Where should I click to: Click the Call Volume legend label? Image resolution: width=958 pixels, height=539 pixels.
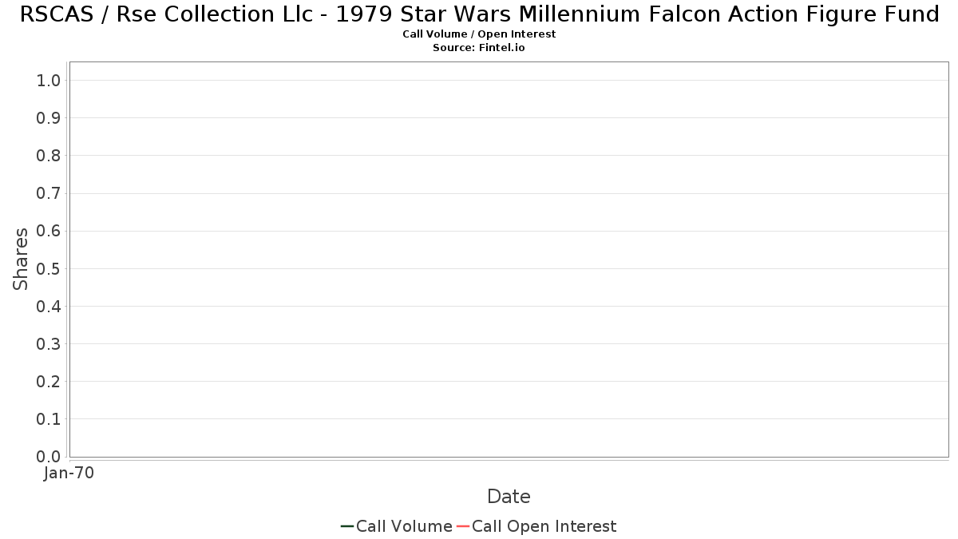(404, 526)
